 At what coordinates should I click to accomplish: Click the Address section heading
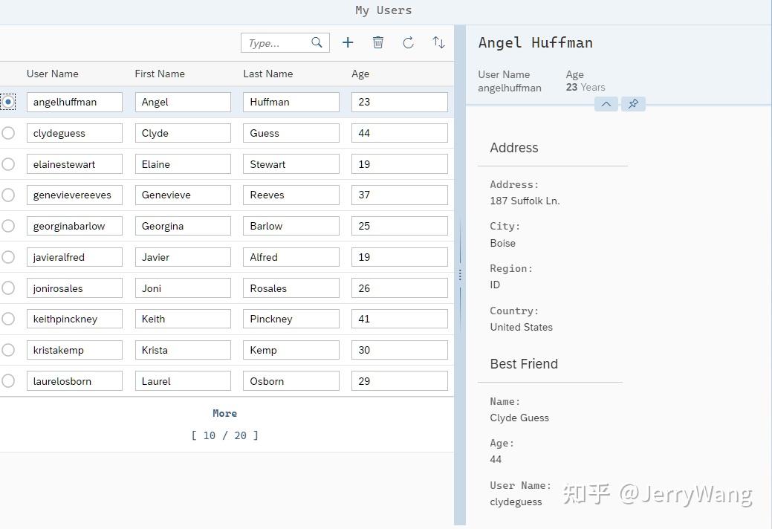[514, 148]
